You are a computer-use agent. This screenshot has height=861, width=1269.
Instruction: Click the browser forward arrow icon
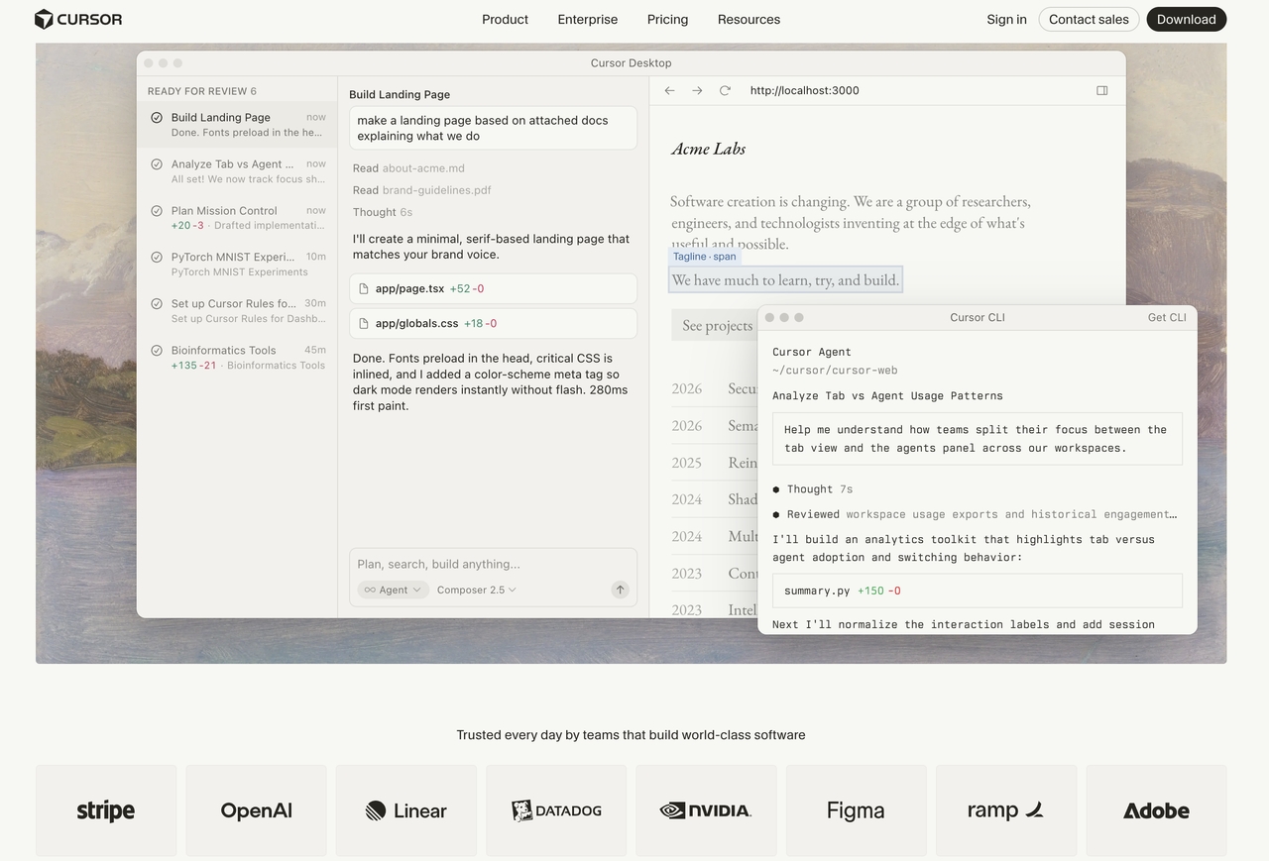click(697, 90)
